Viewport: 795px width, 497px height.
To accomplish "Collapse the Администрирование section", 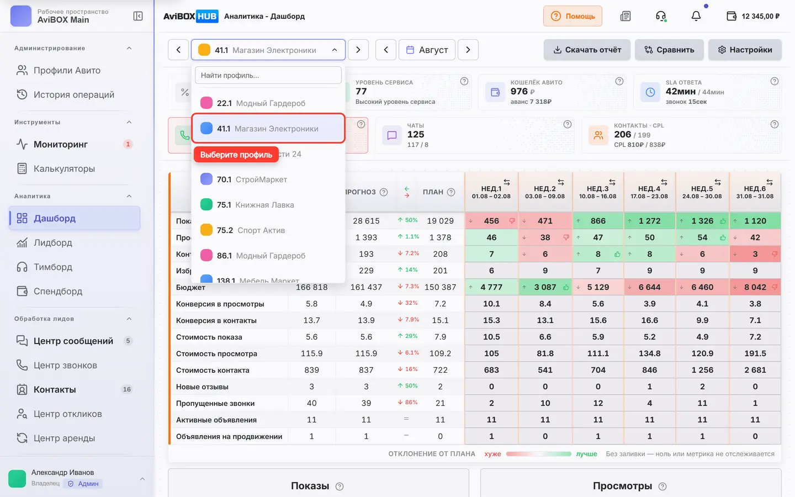I will 129,48.
